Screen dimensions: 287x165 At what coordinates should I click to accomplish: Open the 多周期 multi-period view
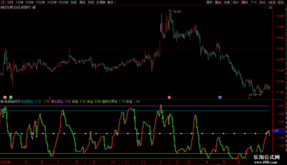(x=101, y=2)
